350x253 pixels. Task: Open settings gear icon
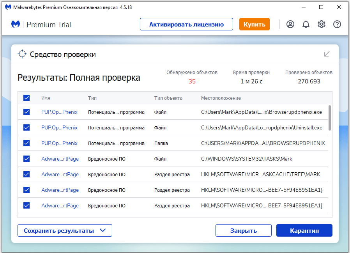pos(322,24)
